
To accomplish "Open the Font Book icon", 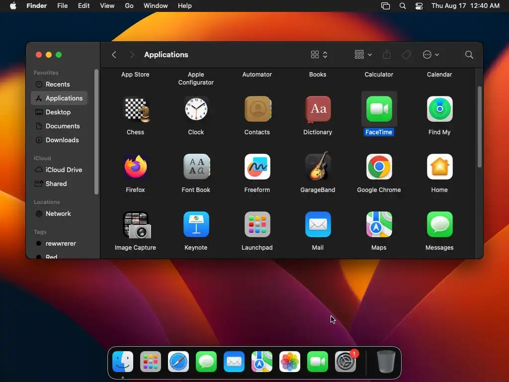I will pyautogui.click(x=197, y=167).
